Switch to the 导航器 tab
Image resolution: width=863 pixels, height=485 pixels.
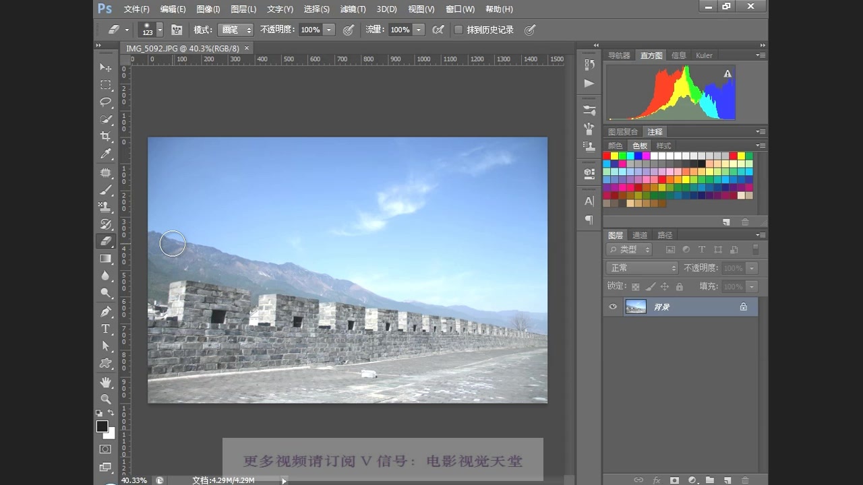click(x=619, y=55)
